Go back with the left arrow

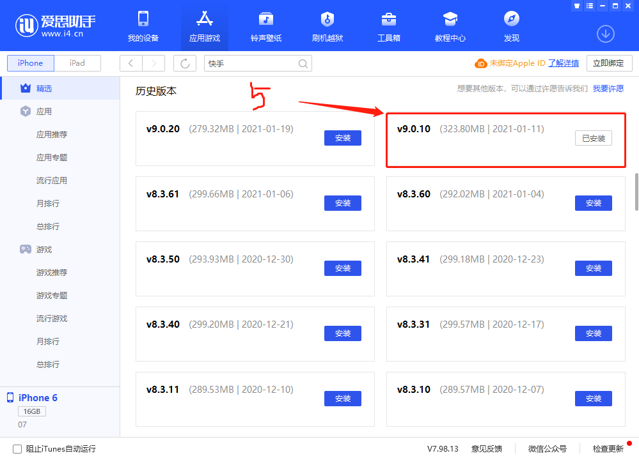(x=131, y=63)
